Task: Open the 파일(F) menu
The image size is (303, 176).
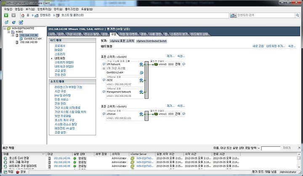Action: (8, 9)
